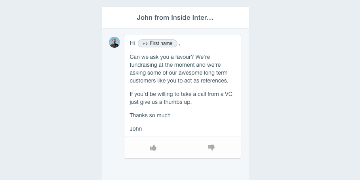Select the First name placeholder tag
The image size is (360, 180).
[158, 43]
